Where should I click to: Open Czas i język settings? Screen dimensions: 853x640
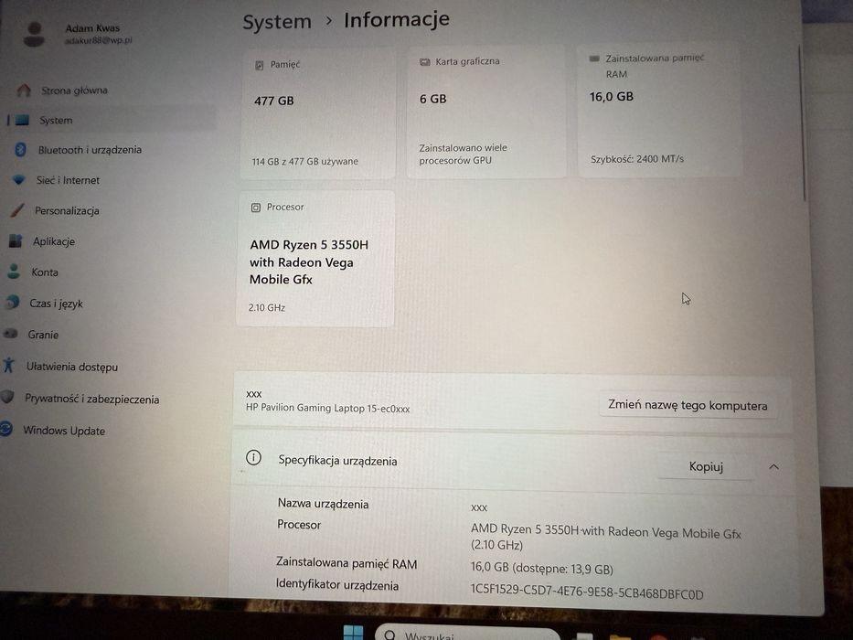[x=56, y=304]
